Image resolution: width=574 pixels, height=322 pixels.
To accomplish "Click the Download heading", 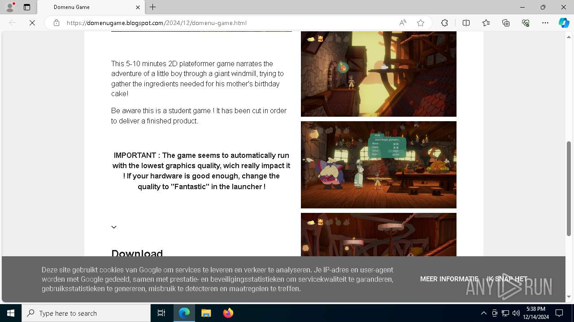I will click(137, 253).
